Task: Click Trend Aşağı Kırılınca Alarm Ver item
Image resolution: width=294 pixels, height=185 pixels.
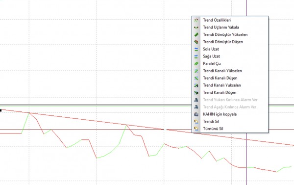Action: pyautogui.click(x=230, y=107)
